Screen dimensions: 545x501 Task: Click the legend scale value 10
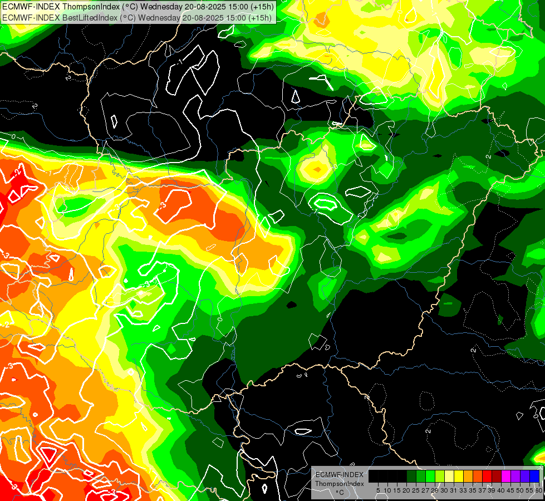pos(387,490)
